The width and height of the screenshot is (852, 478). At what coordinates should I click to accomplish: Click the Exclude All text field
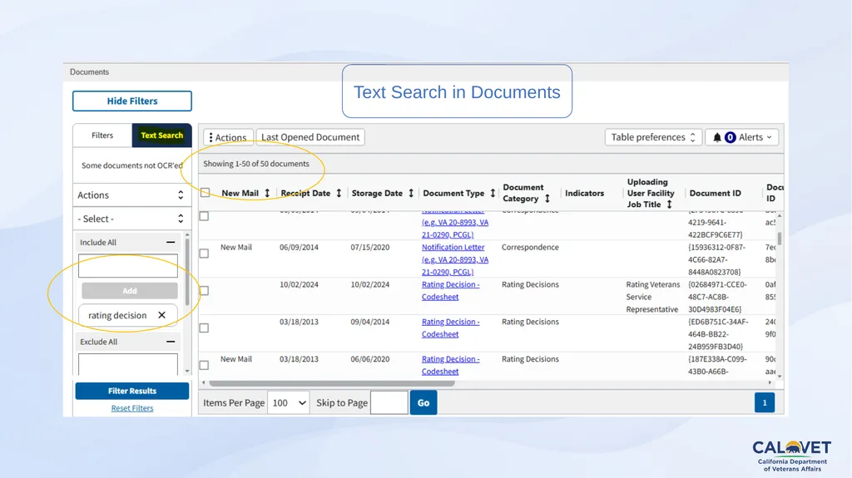pyautogui.click(x=127, y=364)
